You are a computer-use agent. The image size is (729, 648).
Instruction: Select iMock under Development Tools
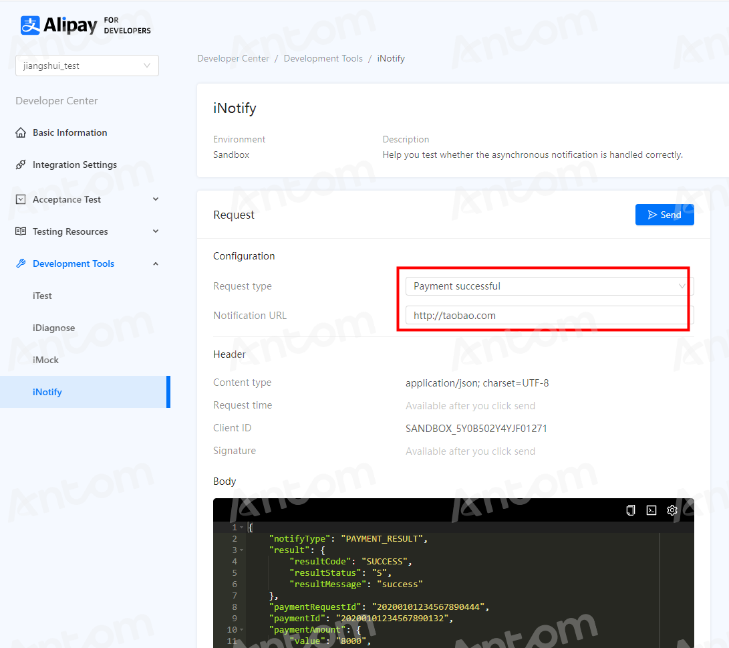(x=45, y=360)
